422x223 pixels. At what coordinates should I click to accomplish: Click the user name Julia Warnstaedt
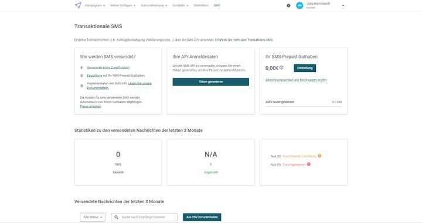tap(318, 4)
